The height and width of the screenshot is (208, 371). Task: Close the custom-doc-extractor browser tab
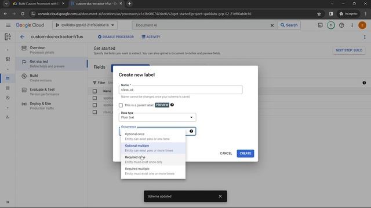121,3
